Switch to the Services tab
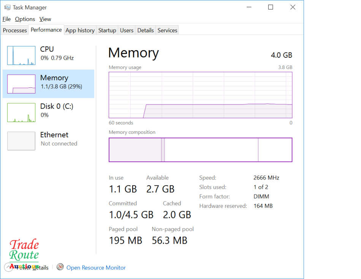Image resolution: width=361 pixels, height=279 pixels. point(167,30)
